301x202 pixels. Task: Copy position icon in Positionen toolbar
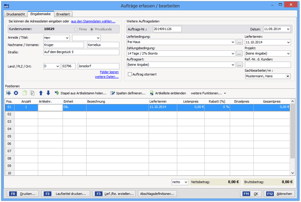click(x=25, y=93)
